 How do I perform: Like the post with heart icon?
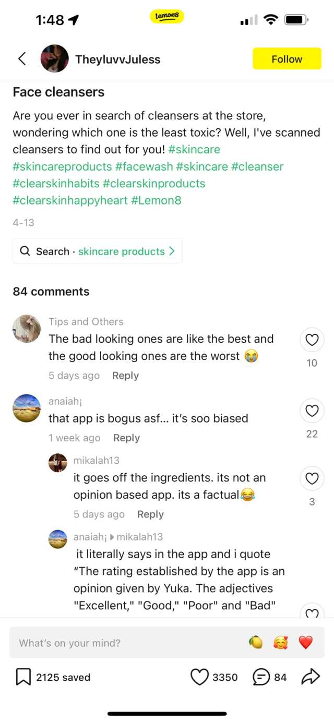click(x=199, y=677)
